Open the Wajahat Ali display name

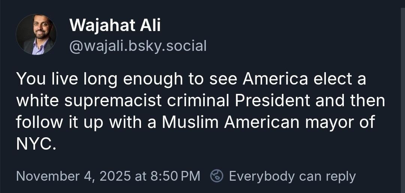[115, 25]
